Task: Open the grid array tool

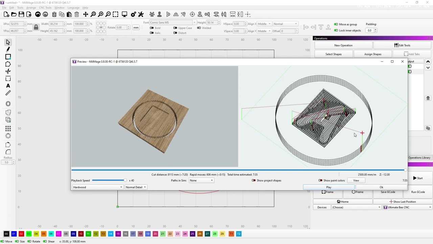Action: (8, 128)
